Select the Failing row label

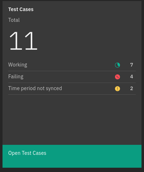click(x=16, y=77)
